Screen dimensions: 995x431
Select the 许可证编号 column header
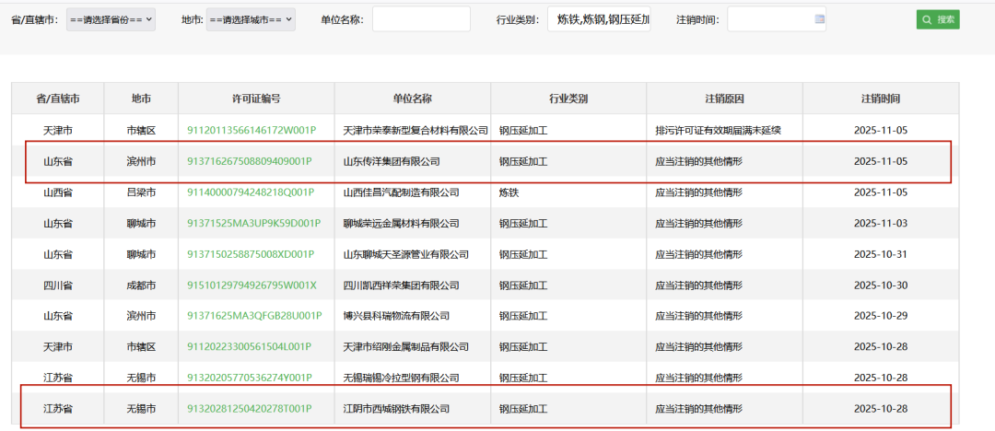(x=256, y=99)
